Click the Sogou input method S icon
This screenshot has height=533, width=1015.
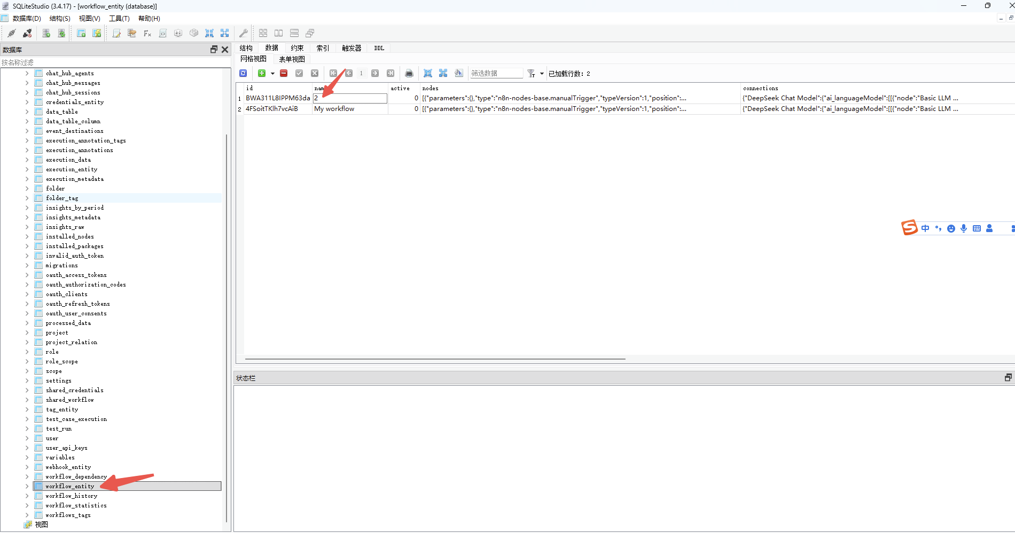pyautogui.click(x=909, y=228)
